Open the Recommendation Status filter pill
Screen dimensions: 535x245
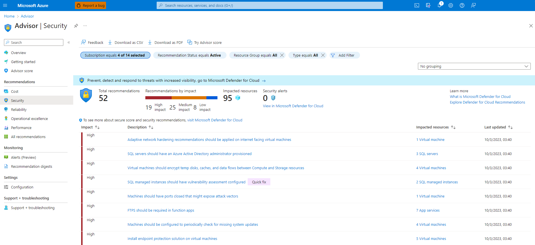pos(189,55)
